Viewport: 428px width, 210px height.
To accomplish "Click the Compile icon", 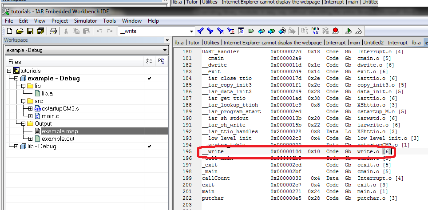I will [x=305, y=31].
